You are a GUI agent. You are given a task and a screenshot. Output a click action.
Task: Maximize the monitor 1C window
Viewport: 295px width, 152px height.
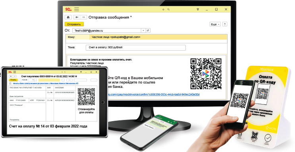coord(216,9)
